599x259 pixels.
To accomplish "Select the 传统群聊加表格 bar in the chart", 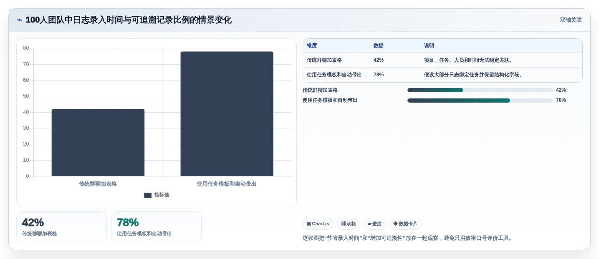I will click(98, 143).
